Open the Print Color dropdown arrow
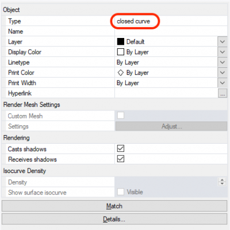Image resolution: width=230 pixels, height=230 pixels. click(223, 72)
